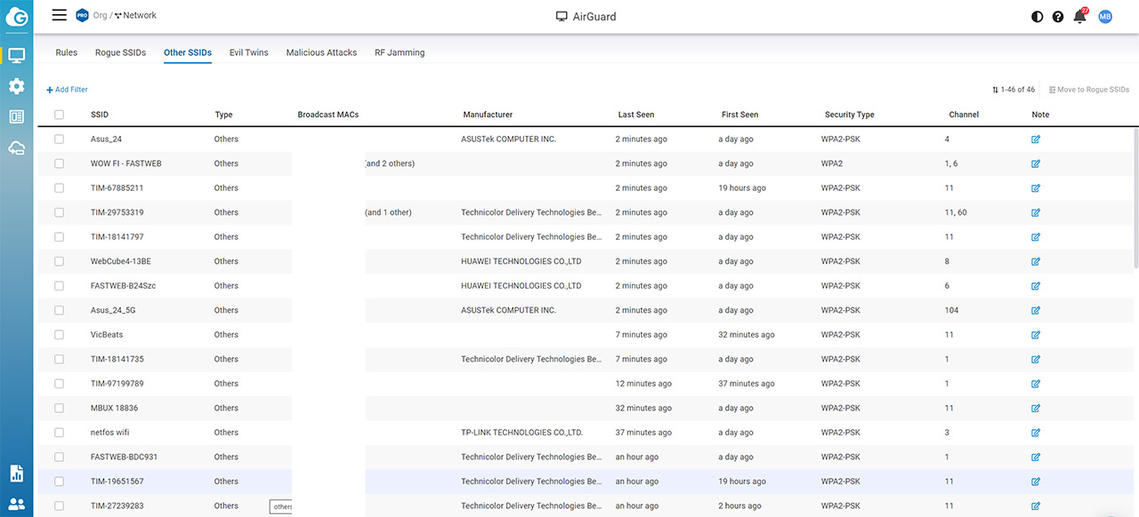Sort by Last Seen column header
Viewport: 1139px width, 517px height.
pos(636,115)
